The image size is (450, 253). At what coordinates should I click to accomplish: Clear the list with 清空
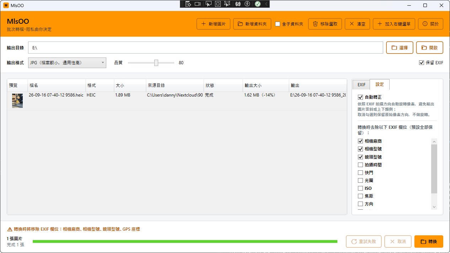click(357, 24)
